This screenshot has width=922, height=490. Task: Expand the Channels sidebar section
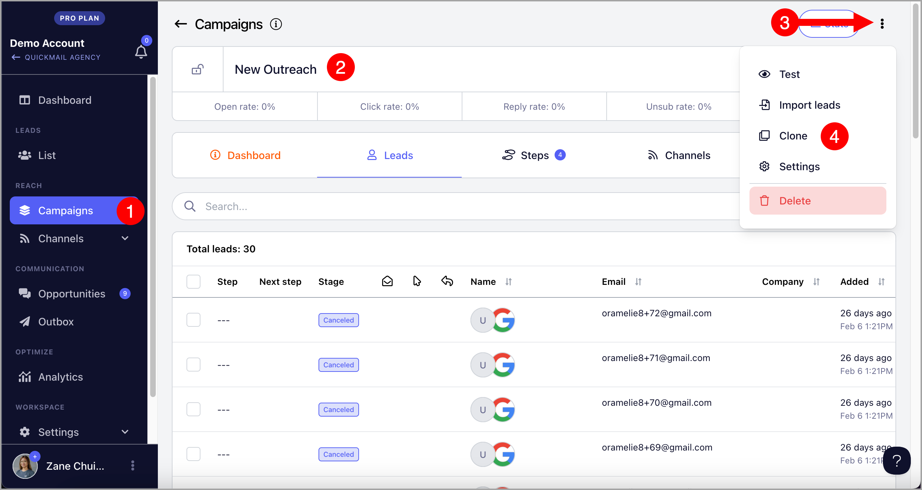tap(125, 238)
